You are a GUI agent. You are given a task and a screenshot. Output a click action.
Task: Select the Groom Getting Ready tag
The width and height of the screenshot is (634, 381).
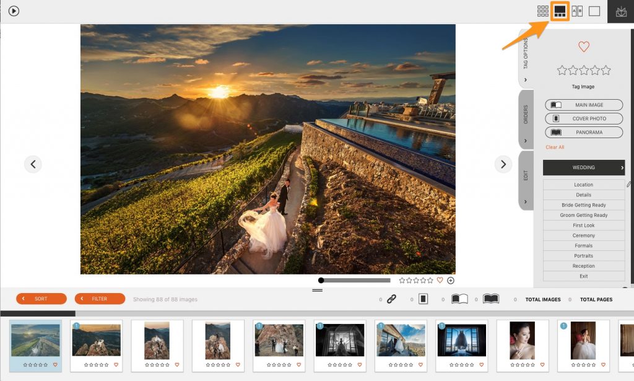coord(584,215)
